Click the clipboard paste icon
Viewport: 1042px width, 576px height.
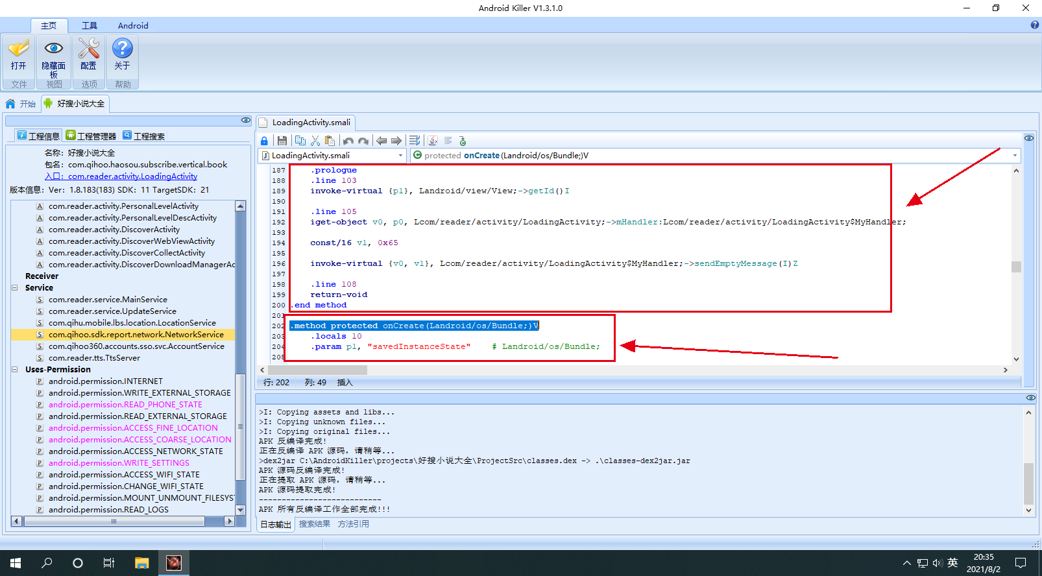tap(330, 141)
